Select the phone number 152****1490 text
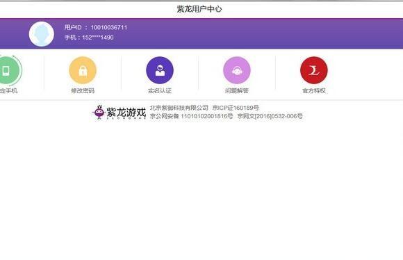 click(98, 38)
